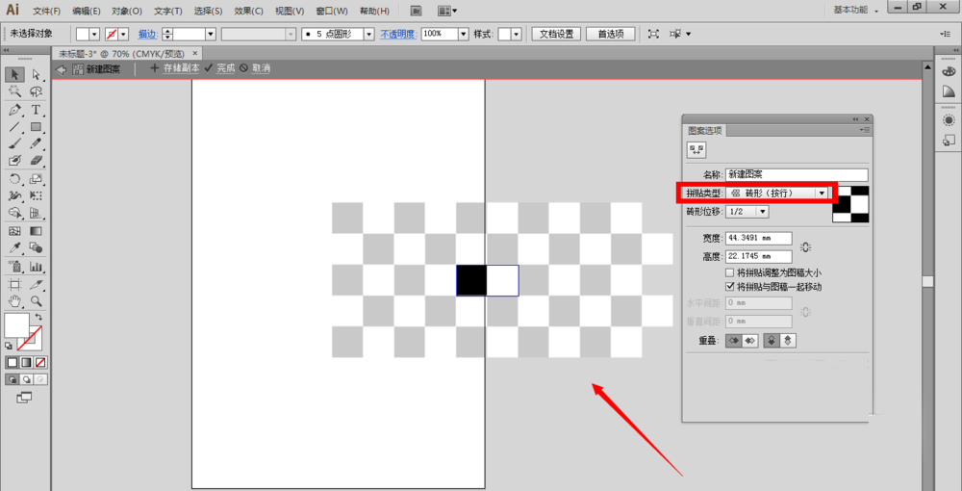Viewport: 962px width, 491px height.
Task: Open the 效果(C) menu
Action: point(248,11)
